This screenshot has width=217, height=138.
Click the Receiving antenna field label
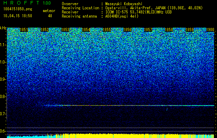[79, 16]
